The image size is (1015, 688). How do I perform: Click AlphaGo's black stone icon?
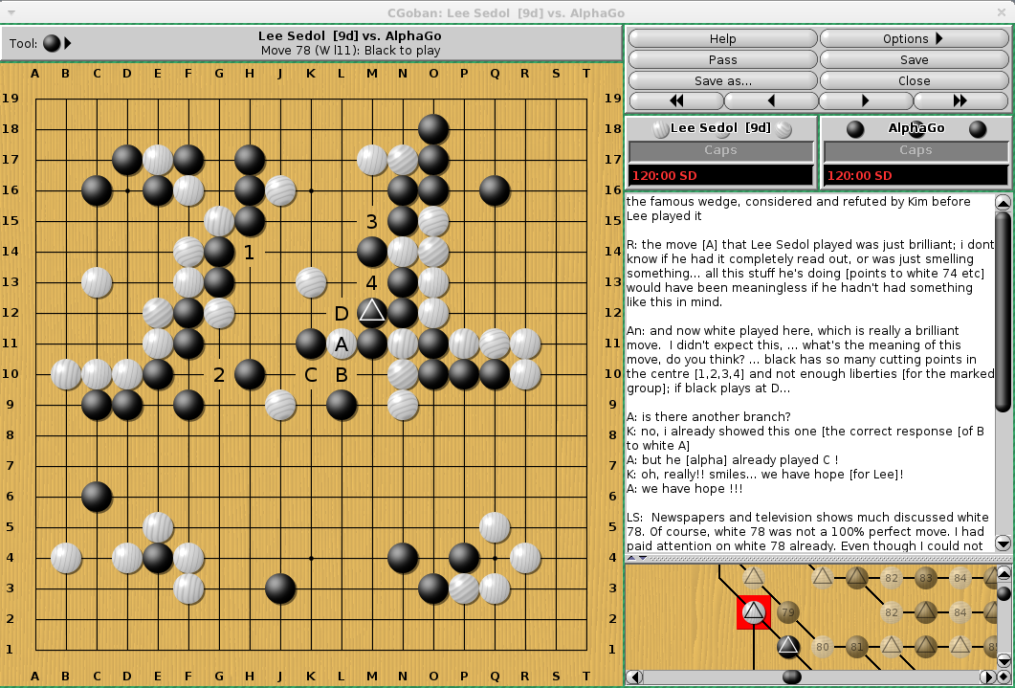[853, 127]
